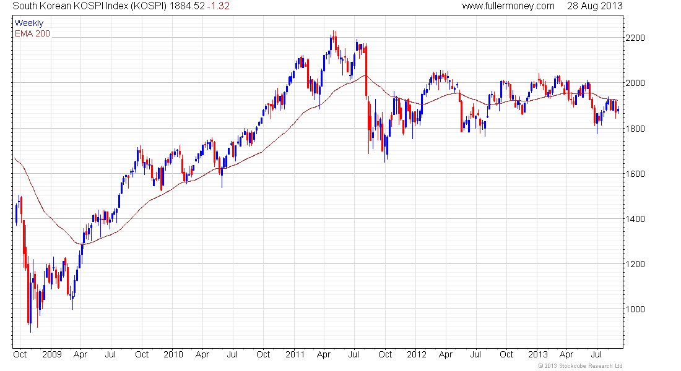Click the '2012' year label on time axis

tap(417, 354)
